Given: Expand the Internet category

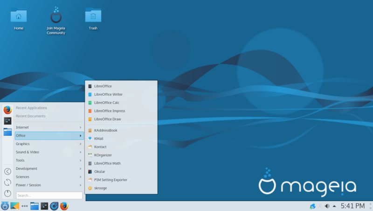Looking at the screenshot, I should 49,127.
